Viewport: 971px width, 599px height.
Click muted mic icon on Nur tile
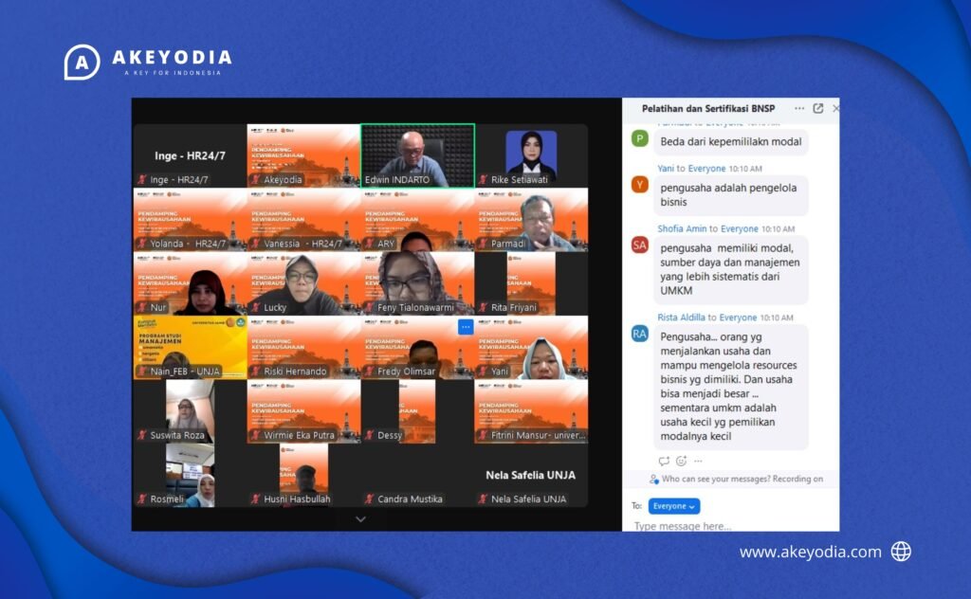click(x=142, y=307)
